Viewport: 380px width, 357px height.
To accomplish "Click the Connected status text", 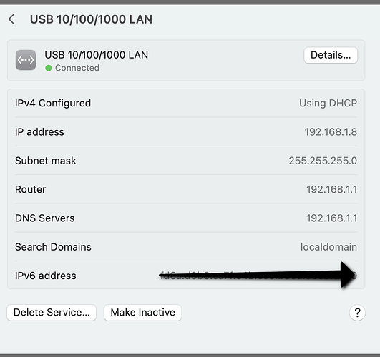I will (x=77, y=68).
